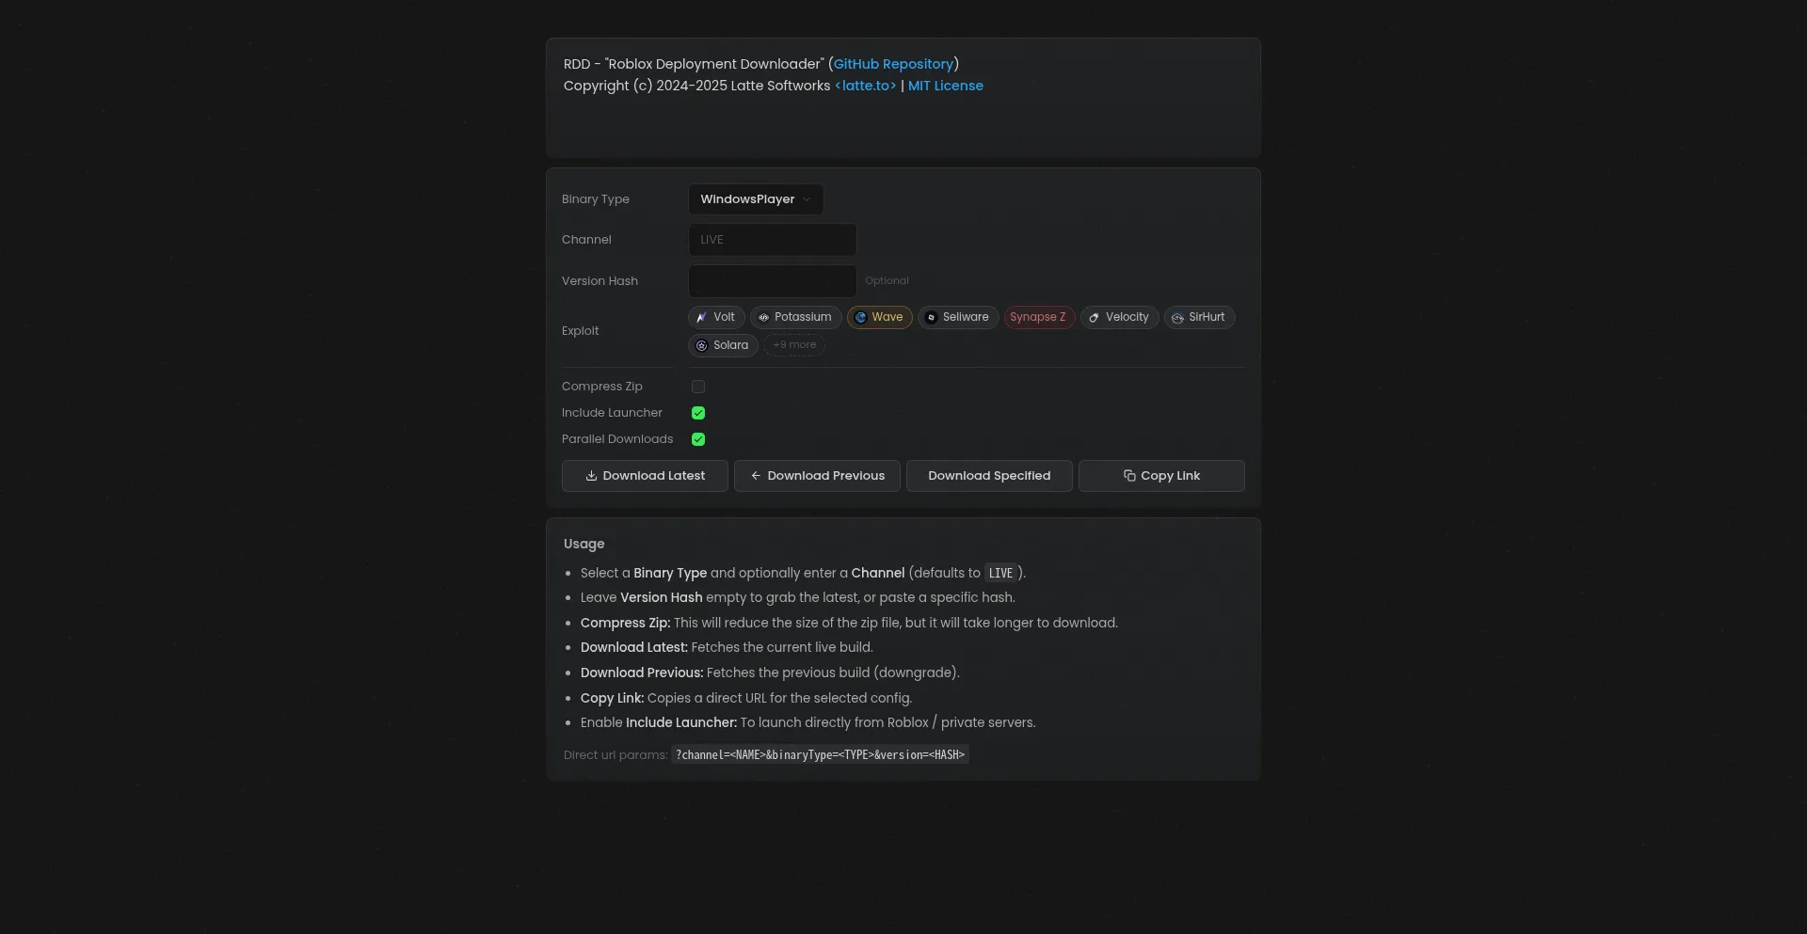Select the Velocity exploit chip

point(1119,318)
